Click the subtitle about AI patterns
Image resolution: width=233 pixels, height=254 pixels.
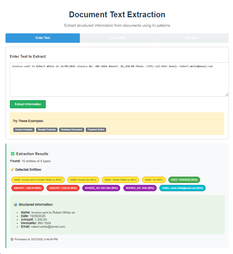point(117,26)
